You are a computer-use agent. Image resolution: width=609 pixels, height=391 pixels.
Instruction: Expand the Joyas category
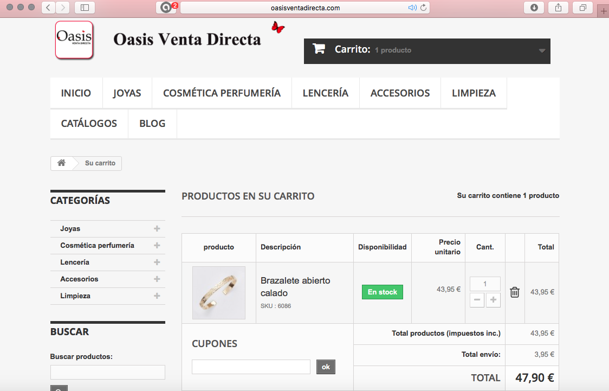coord(157,228)
